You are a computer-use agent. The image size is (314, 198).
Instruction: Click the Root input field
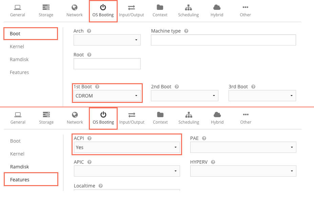click(107, 64)
